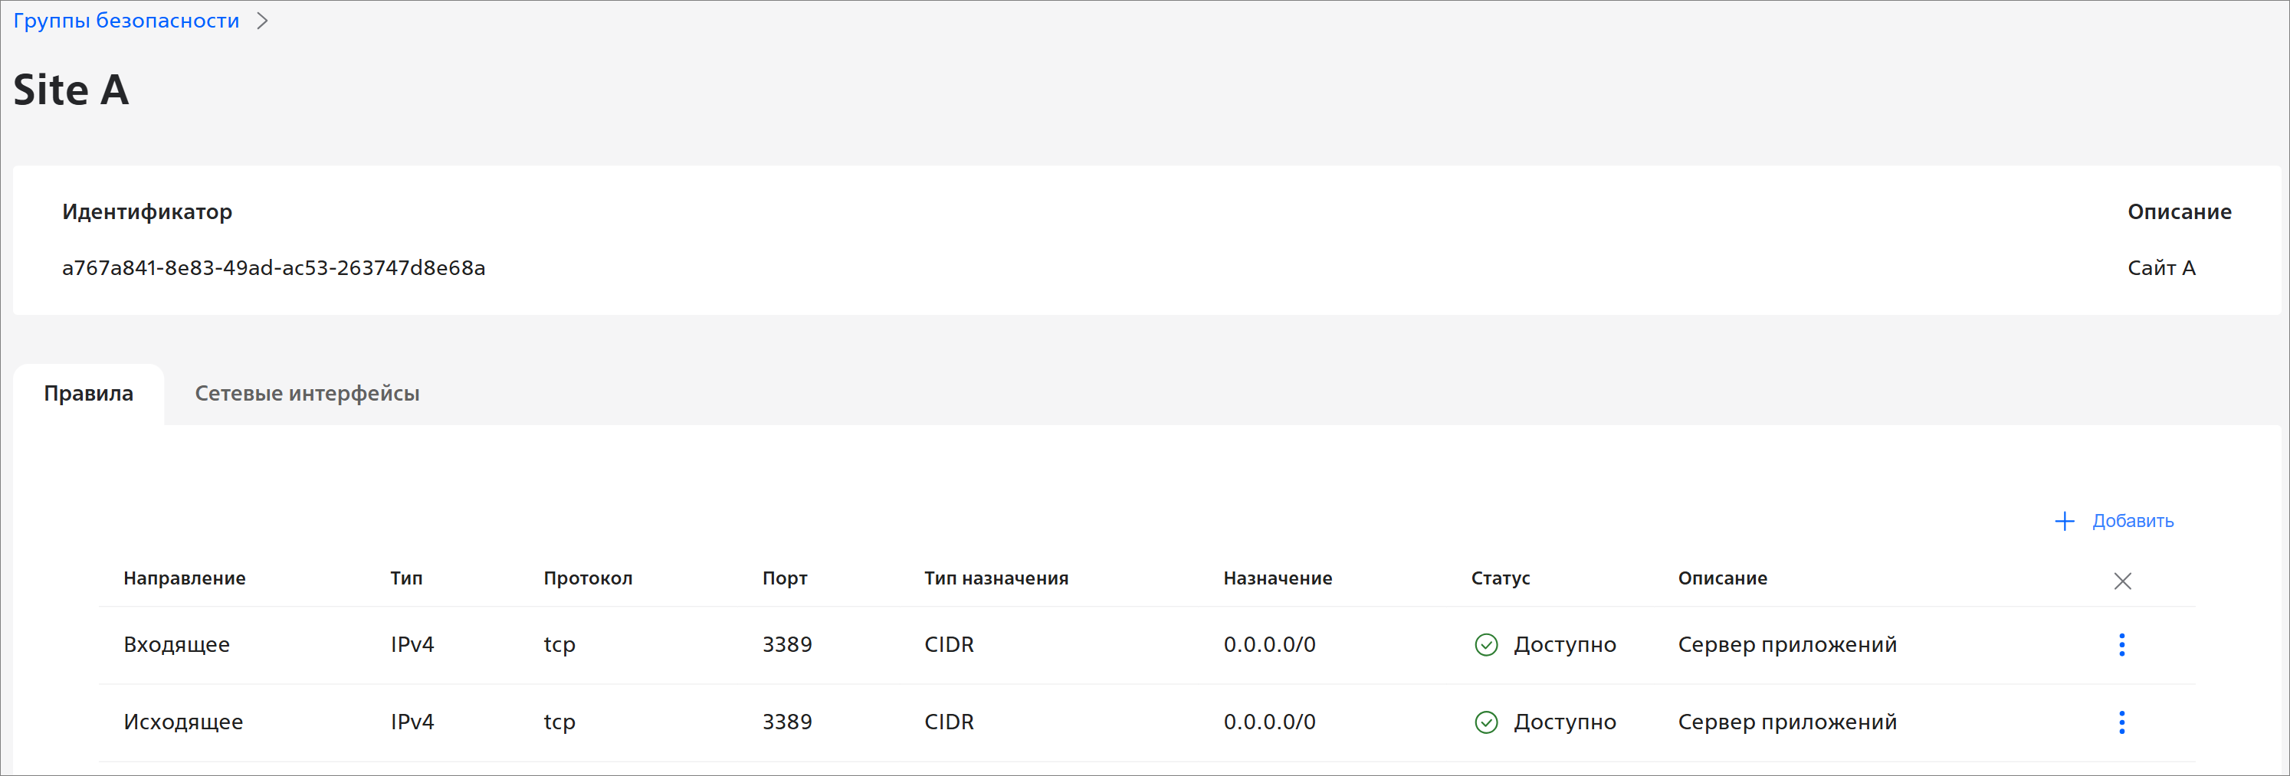Select the identifier value a767a841 text

273,267
